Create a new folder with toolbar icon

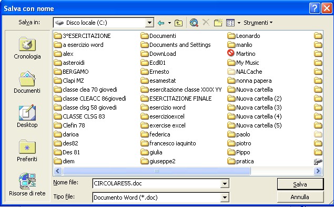[218, 23]
